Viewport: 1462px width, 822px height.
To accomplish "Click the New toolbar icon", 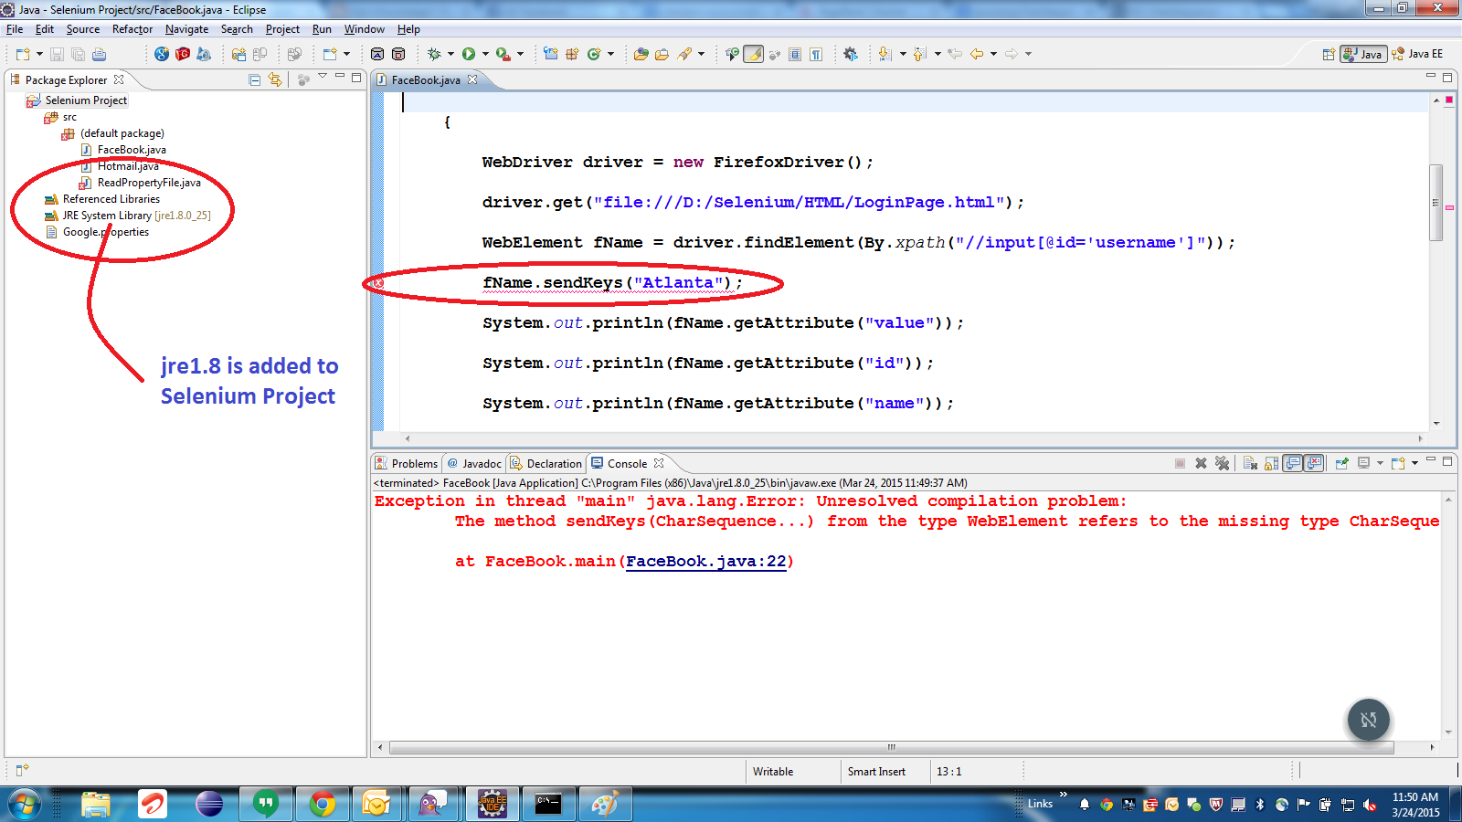I will (23, 54).
